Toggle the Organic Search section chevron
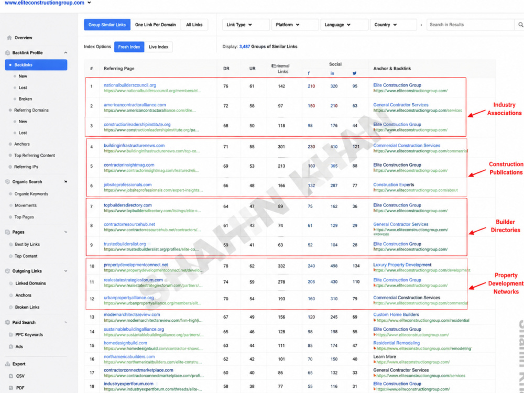524x393 pixels. tap(65, 182)
